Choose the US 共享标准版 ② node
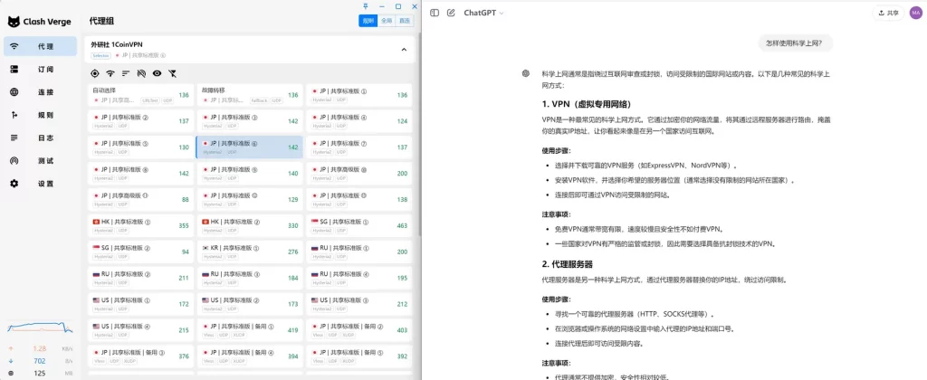The height and width of the screenshot is (380, 927). point(250,304)
